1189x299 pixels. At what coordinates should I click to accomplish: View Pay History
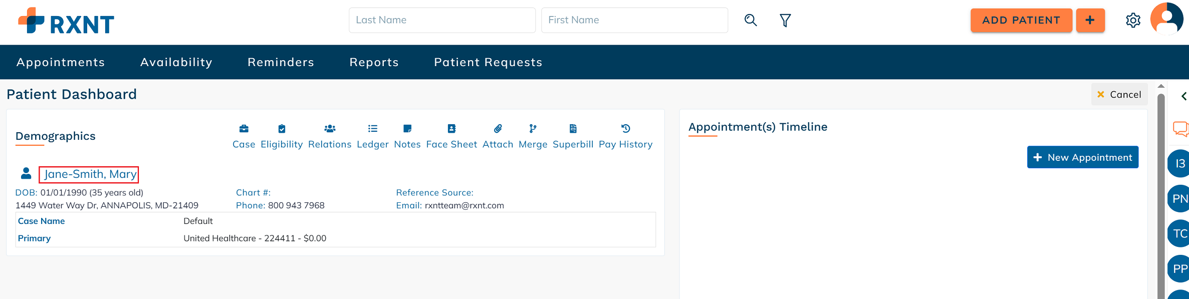click(625, 129)
